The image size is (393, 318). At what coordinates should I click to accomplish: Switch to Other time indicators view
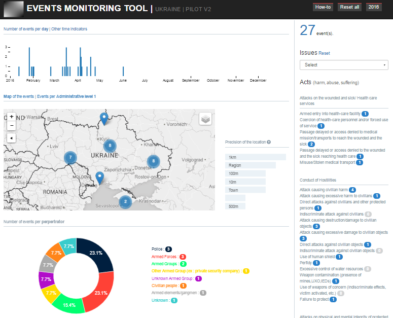coord(69,29)
